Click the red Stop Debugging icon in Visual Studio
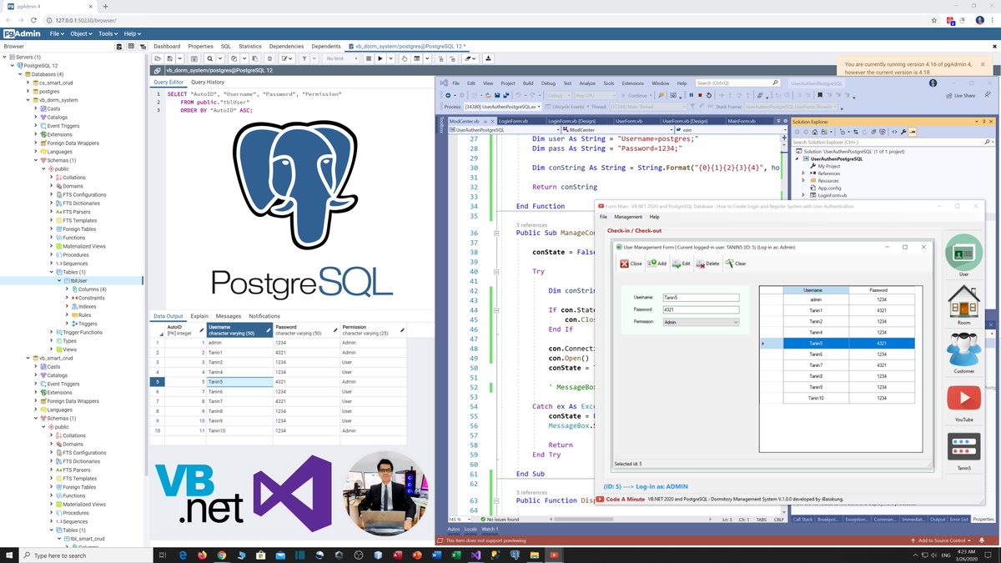 coord(700,95)
